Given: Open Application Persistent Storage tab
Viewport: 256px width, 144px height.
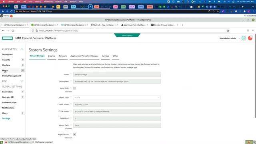Looking at the screenshot, I should pos(84,56).
